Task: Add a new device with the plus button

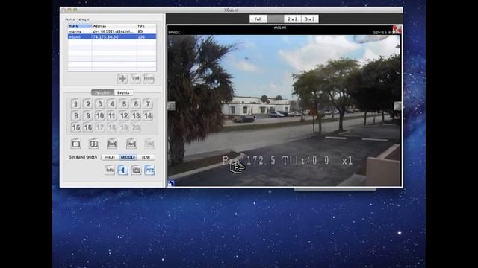Action: pos(122,79)
